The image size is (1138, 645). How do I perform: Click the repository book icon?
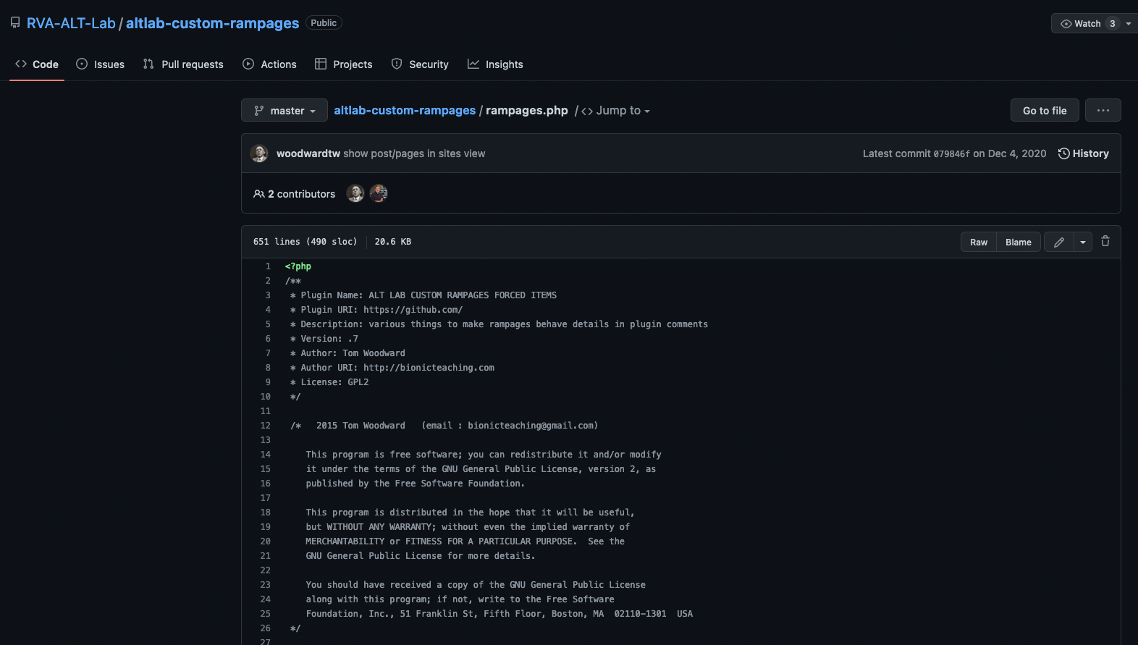(x=15, y=23)
